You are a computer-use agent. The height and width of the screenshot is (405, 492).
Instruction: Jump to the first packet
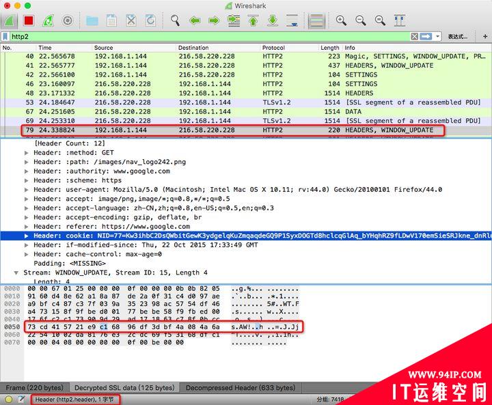point(254,20)
